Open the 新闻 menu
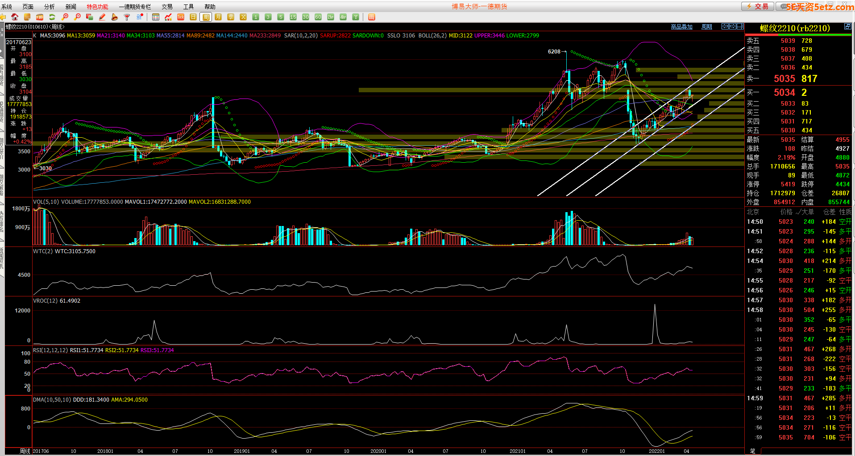This screenshot has width=855, height=456. [x=71, y=7]
